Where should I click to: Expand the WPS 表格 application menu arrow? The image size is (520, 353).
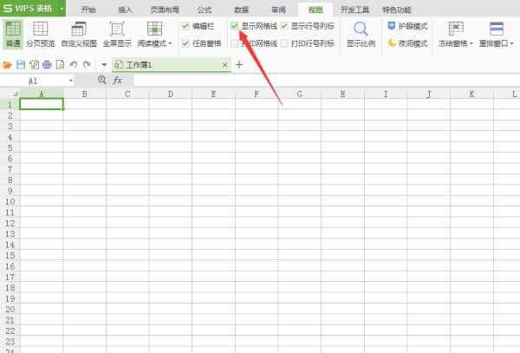[x=62, y=9]
